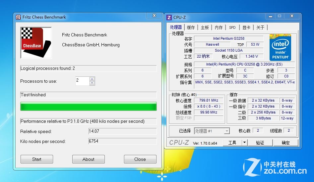The width and height of the screenshot is (314, 182).
Task: Start the chess benchmark test
Action: (x=37, y=159)
